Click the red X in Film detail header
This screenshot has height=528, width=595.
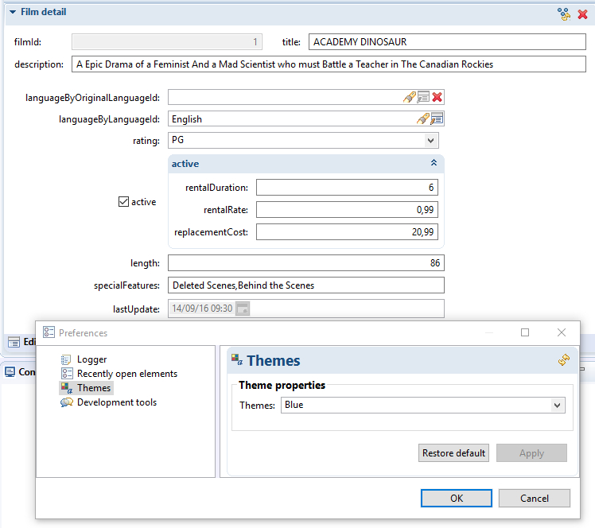pos(582,14)
